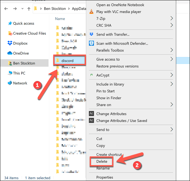This screenshot has width=190, height=181.
Task: Click the Microsoft Defender shield icon
Action: point(91,43)
